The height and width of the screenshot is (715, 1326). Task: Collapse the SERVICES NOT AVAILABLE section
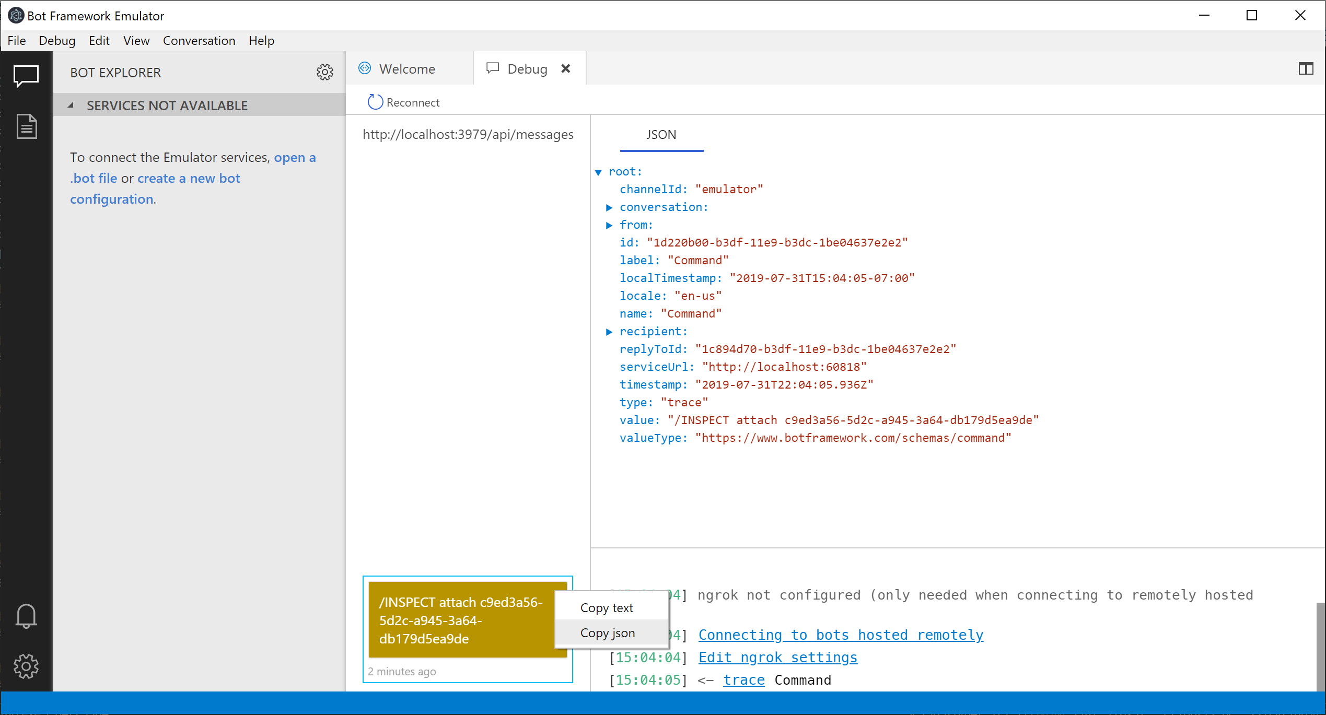(x=72, y=105)
